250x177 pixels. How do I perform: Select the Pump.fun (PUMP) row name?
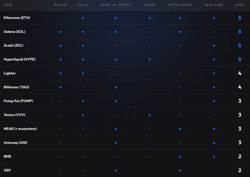tap(18, 101)
